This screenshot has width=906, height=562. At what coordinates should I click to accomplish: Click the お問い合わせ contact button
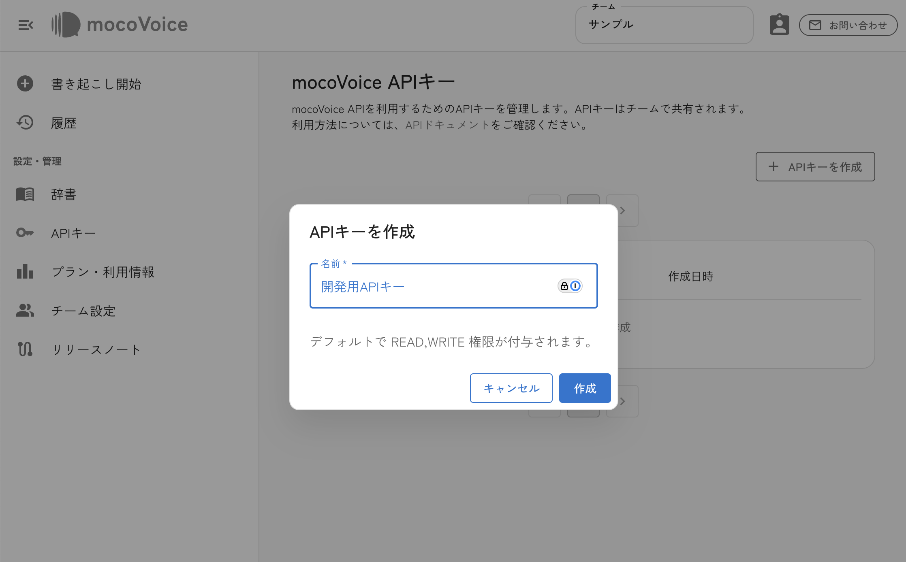[x=848, y=25]
